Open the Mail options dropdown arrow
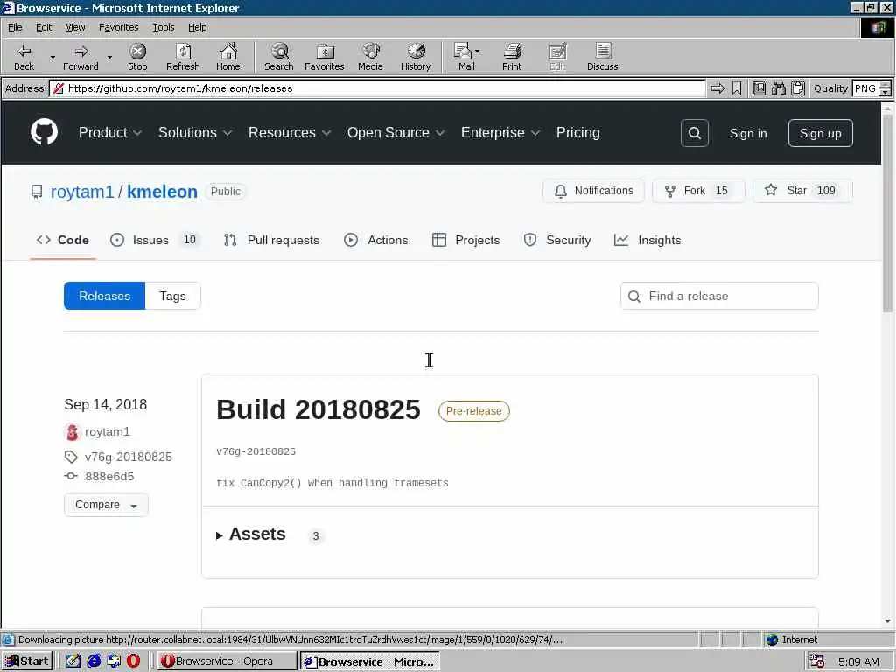This screenshot has height=672, width=896. click(x=477, y=51)
